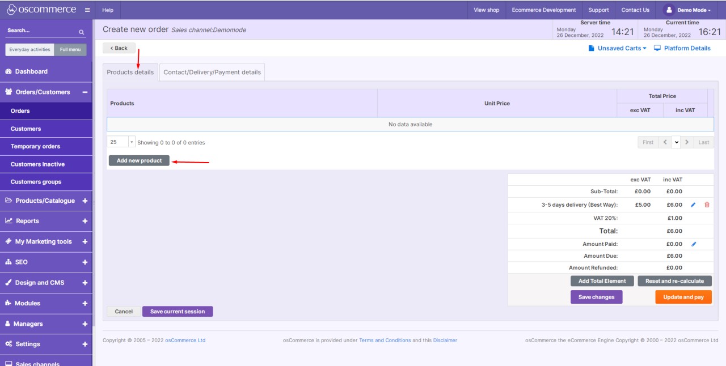The image size is (726, 366).
Task: Click the SEO sitemap icon
Action: tap(9, 262)
